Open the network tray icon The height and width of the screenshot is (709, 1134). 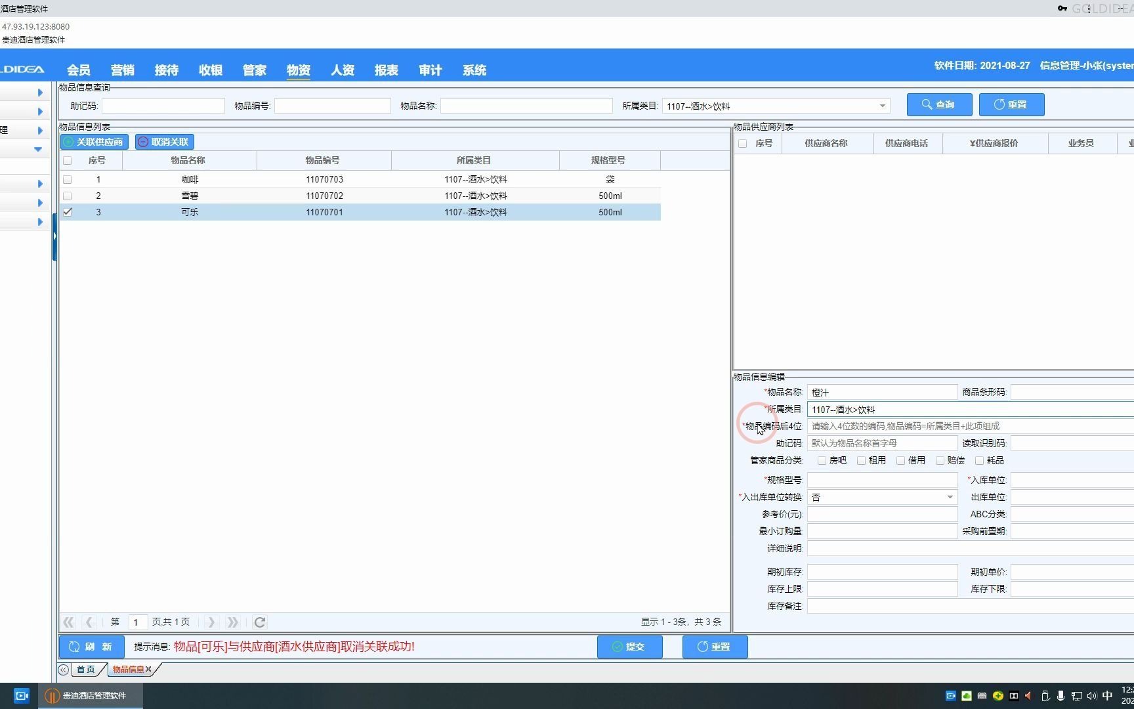tap(1077, 696)
